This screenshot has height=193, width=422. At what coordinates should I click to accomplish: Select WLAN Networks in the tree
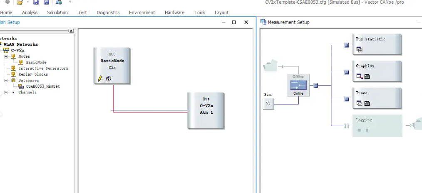(x=21, y=44)
